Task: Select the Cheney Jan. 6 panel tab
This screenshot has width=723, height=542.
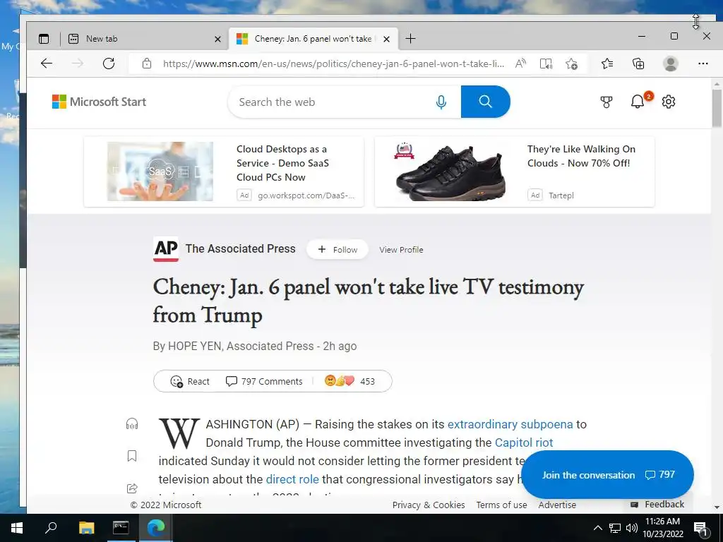Action: (x=313, y=39)
